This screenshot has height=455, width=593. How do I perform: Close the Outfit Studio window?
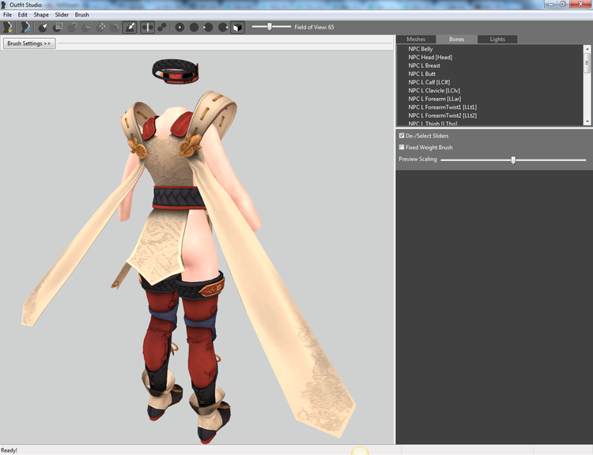tap(580, 4)
